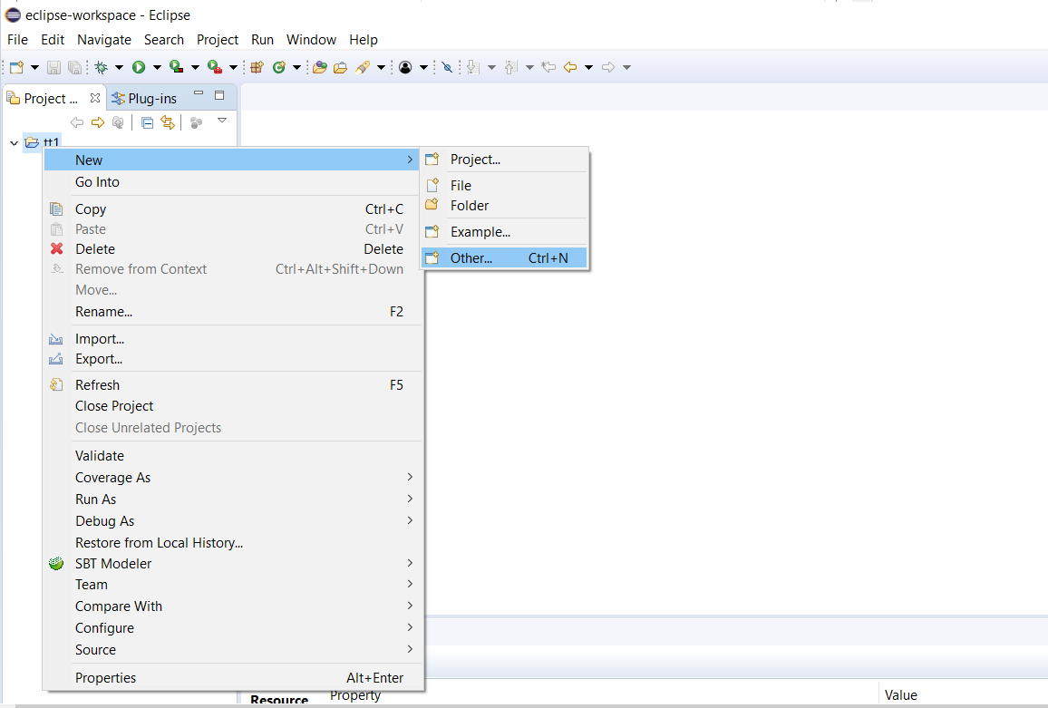Screen dimensions: 1048x708
Task: Click the Collapse All icon
Action: pyautogui.click(x=148, y=122)
